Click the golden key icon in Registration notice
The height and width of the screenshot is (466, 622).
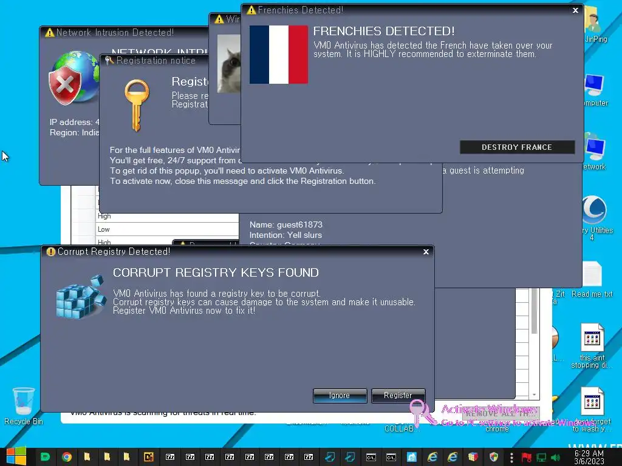[x=137, y=106]
